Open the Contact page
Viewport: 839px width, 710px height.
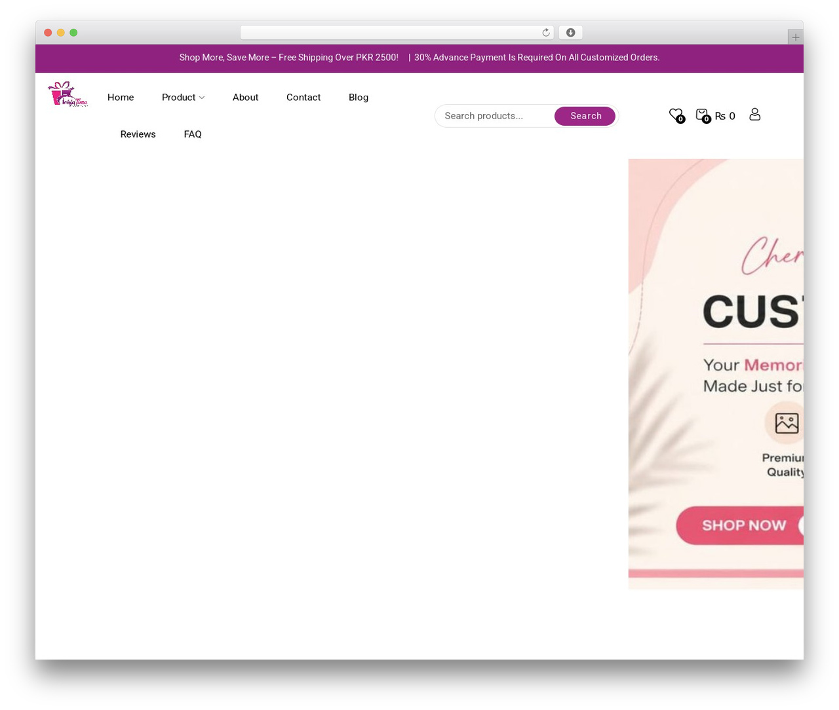(303, 98)
